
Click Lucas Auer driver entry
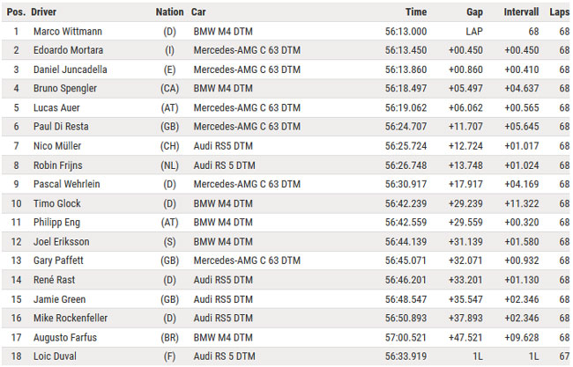coord(56,108)
